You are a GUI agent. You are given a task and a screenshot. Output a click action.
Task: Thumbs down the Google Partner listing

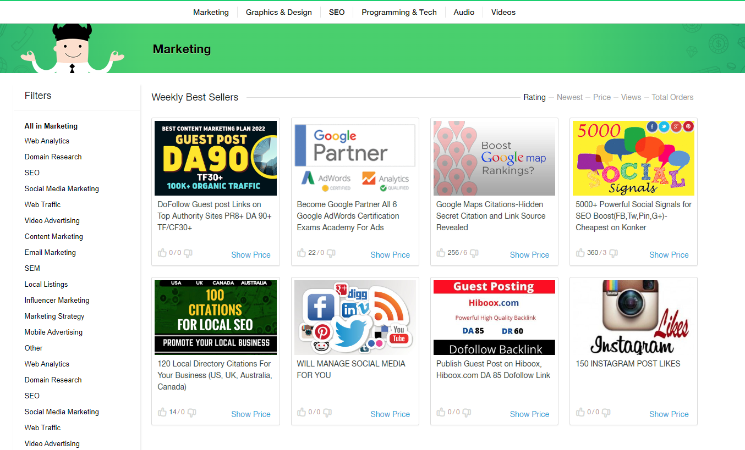click(x=331, y=253)
